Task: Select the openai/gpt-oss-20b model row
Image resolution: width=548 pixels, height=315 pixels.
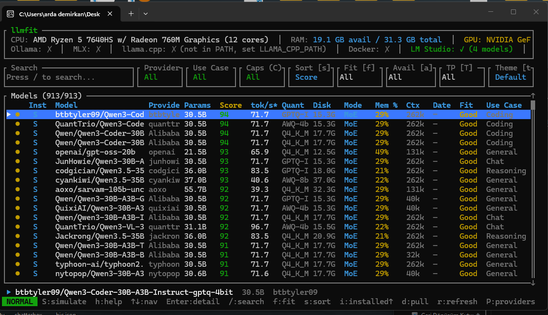Action: point(269,152)
